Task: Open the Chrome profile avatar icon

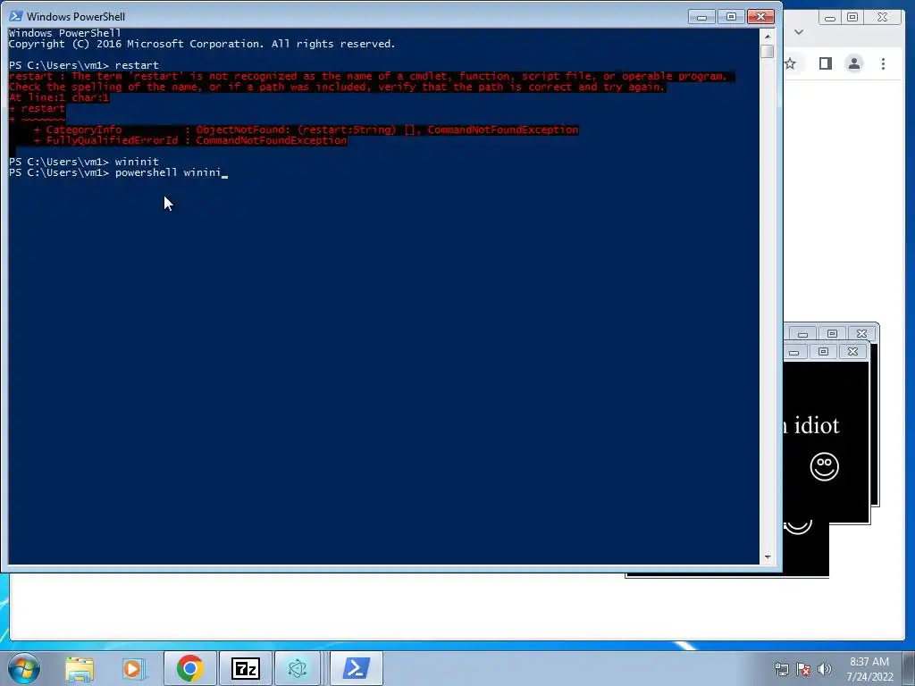Action: (854, 63)
